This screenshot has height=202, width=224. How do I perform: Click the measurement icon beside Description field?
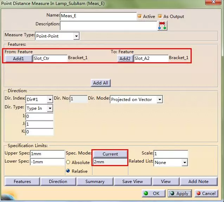162,25
